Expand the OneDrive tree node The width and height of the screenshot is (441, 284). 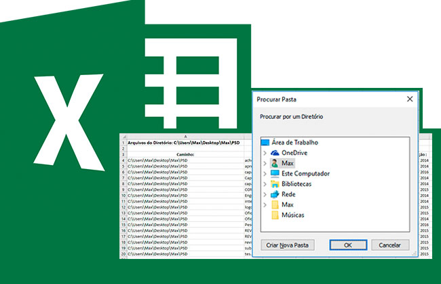point(265,153)
